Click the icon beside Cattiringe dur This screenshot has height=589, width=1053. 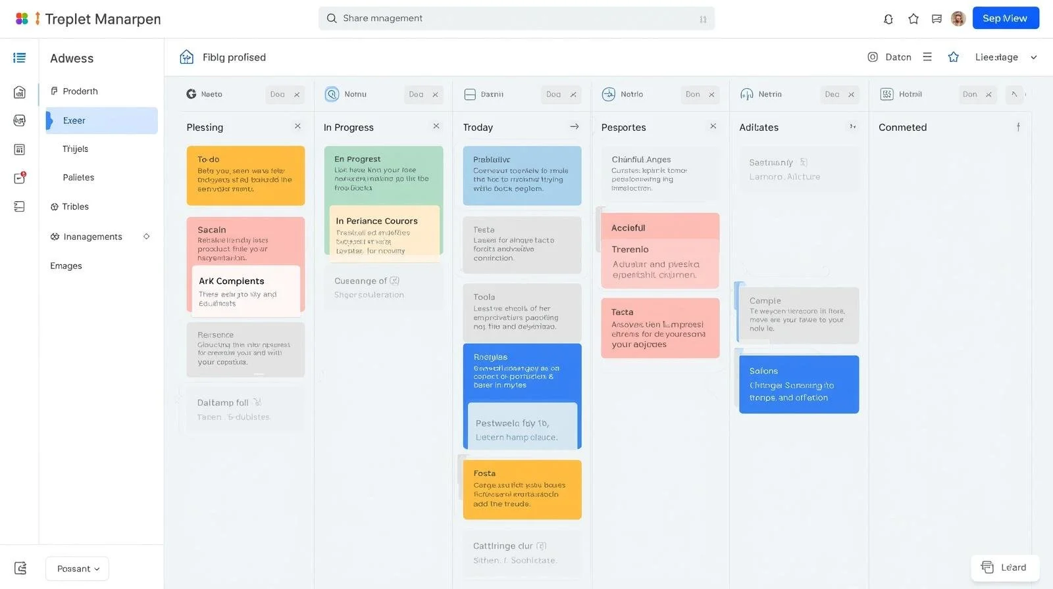coord(542,546)
